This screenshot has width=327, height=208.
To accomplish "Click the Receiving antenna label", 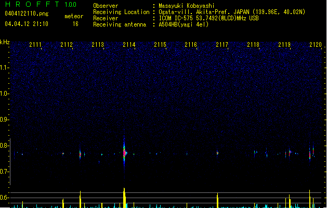I will tap(120, 24).
